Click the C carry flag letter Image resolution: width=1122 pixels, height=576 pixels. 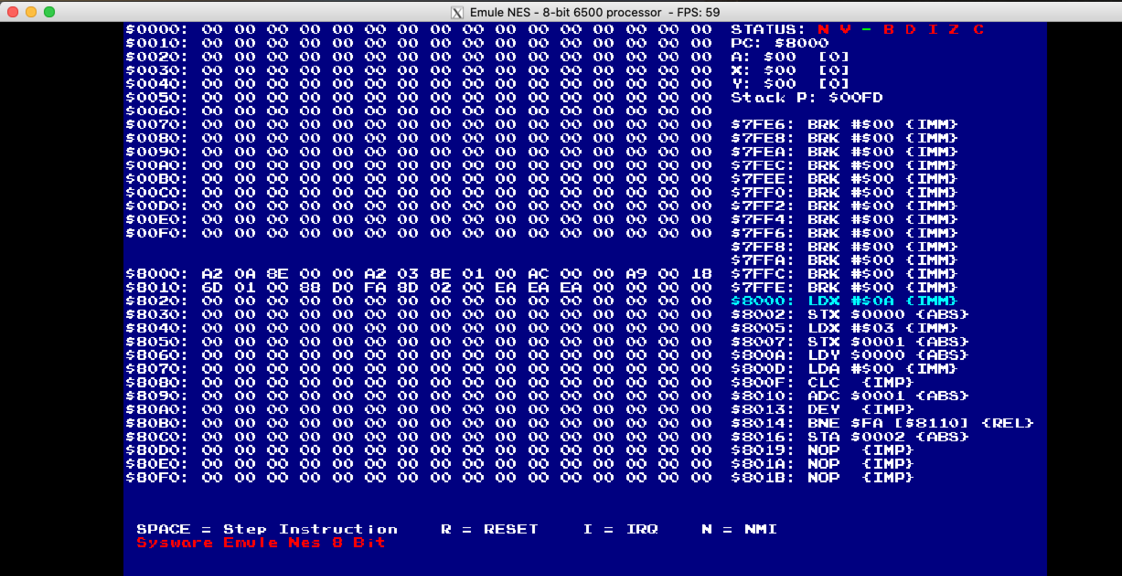point(978,30)
